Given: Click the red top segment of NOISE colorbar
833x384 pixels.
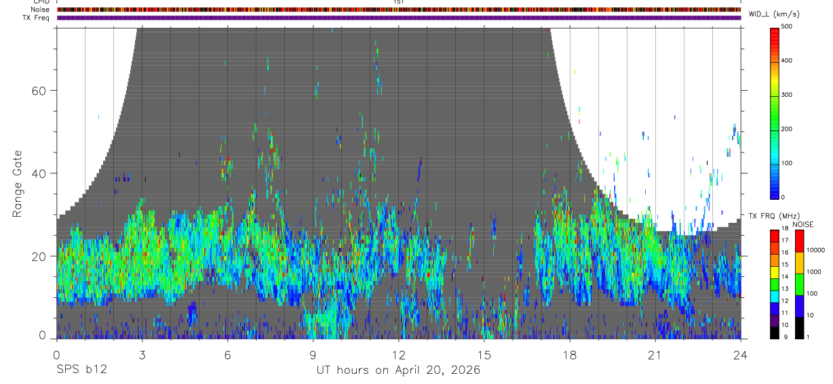Looking at the screenshot, I should (799, 241).
